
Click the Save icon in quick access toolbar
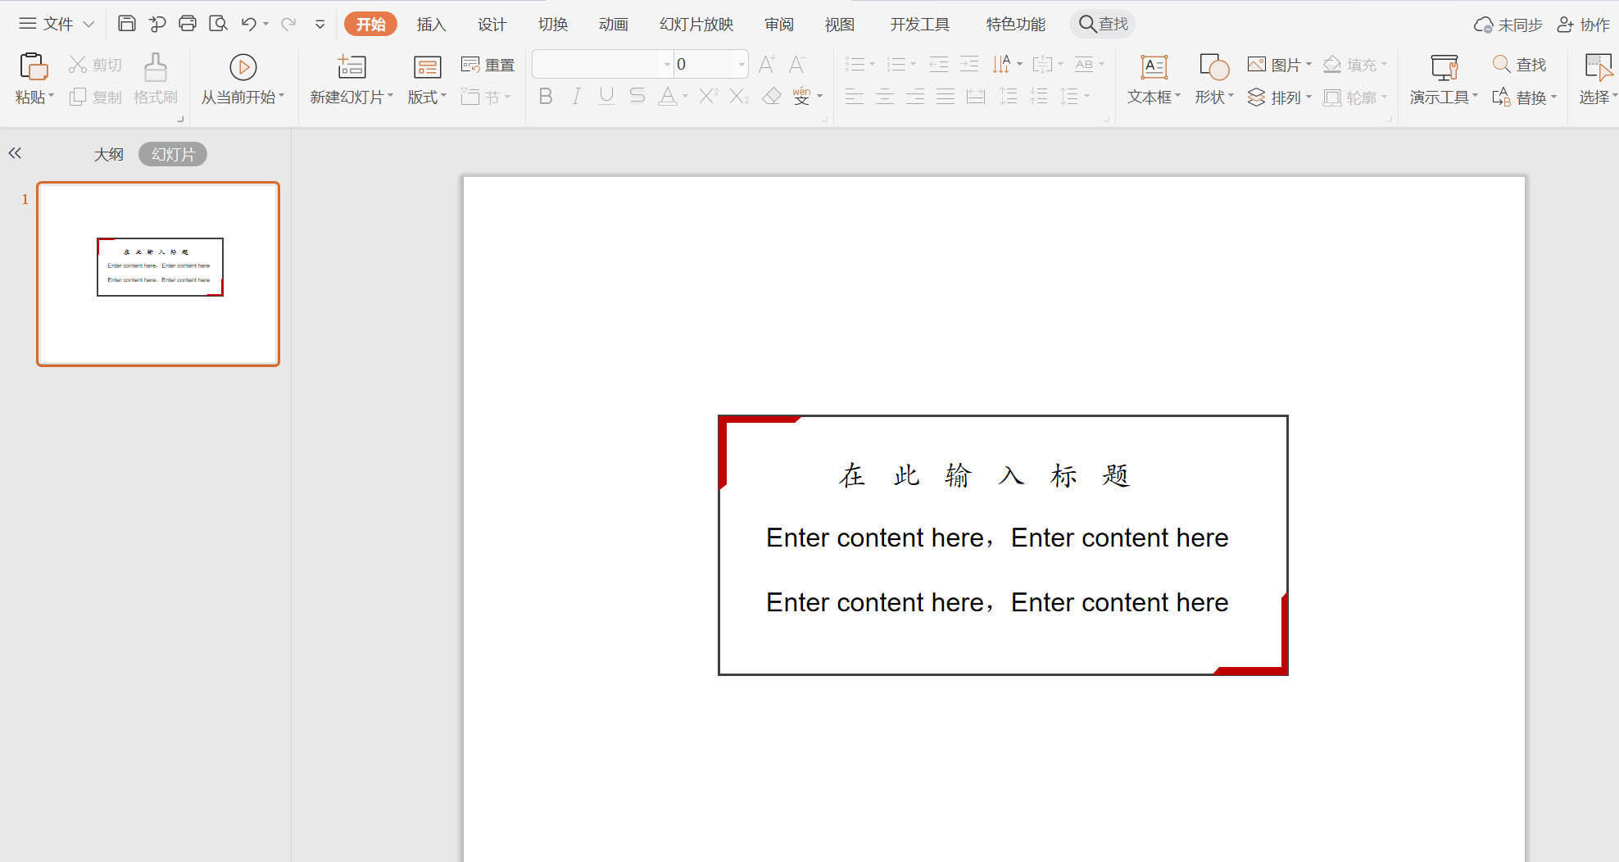(x=126, y=24)
